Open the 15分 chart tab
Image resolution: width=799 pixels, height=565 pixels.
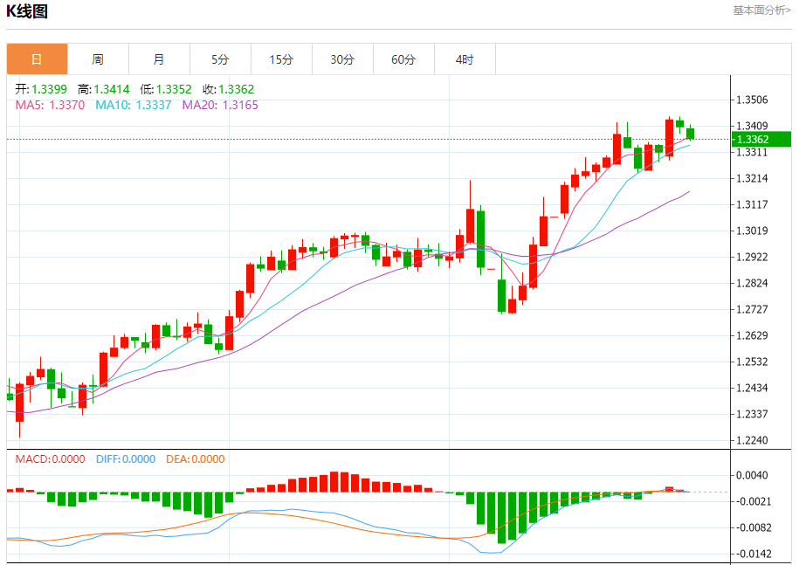[x=281, y=59]
